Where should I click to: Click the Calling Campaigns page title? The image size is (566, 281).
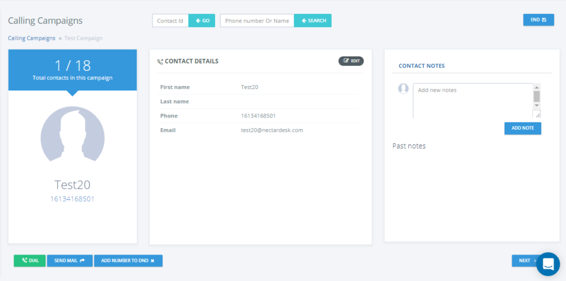click(45, 20)
